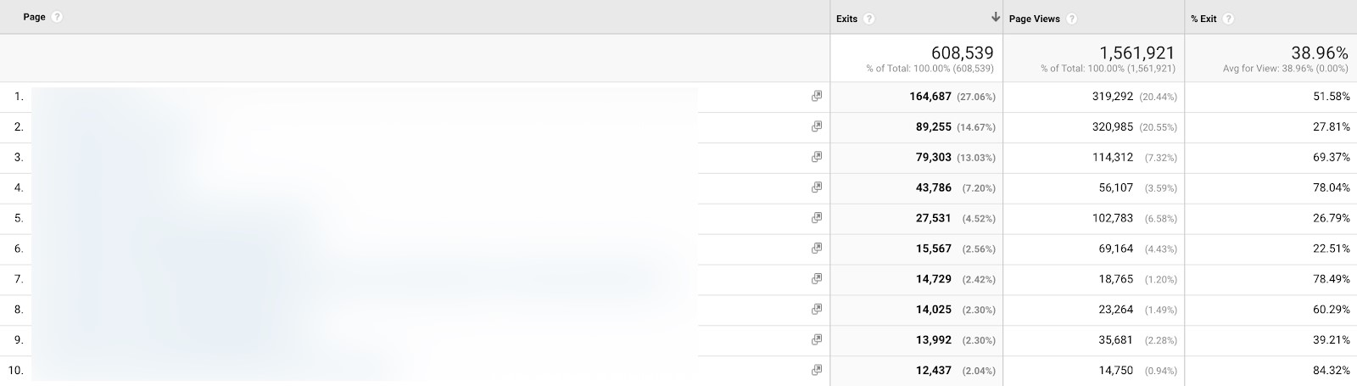Open row 8 page link icon
Image resolution: width=1357 pixels, height=386 pixels.
tap(817, 309)
